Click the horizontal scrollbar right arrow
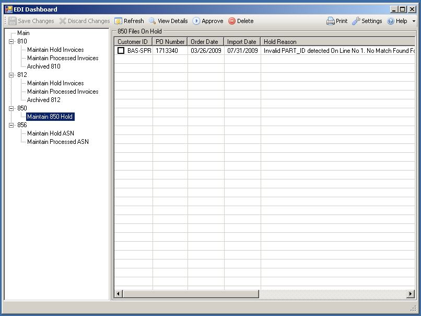Image resolution: width=421 pixels, height=316 pixels. 411,294
